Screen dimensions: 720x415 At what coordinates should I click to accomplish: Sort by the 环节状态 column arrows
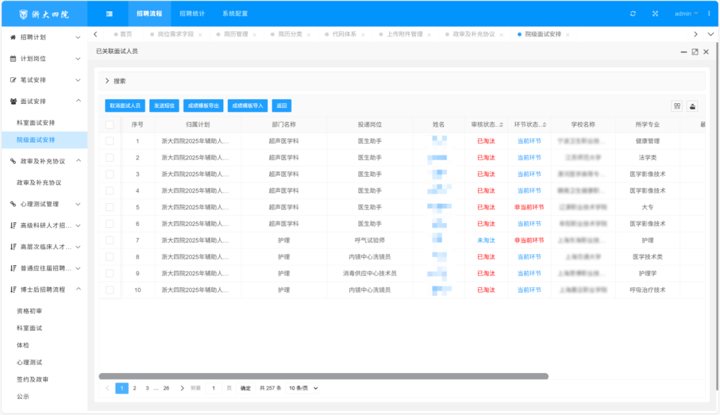click(x=545, y=125)
